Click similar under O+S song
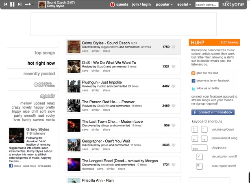Screen dimensions: 250x183 tap(96, 71)
